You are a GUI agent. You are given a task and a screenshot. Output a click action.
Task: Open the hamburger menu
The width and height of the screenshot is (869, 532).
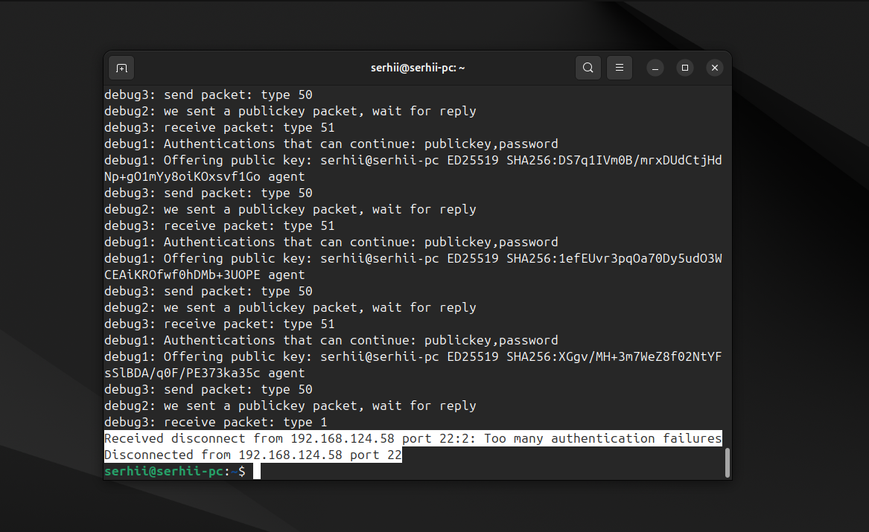pyautogui.click(x=620, y=67)
